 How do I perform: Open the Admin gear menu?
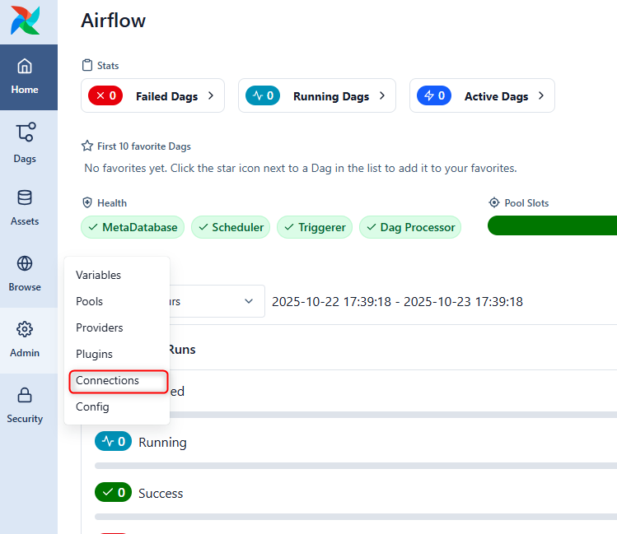[25, 341]
